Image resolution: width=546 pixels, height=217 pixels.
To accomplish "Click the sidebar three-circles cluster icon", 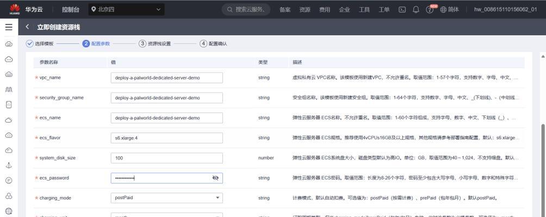I will click(x=9, y=196).
